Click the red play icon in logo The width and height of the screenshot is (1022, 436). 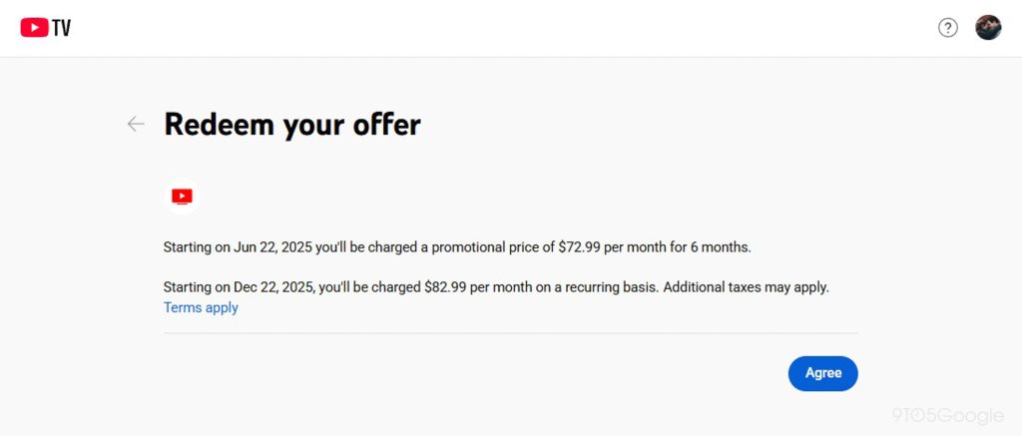click(34, 28)
